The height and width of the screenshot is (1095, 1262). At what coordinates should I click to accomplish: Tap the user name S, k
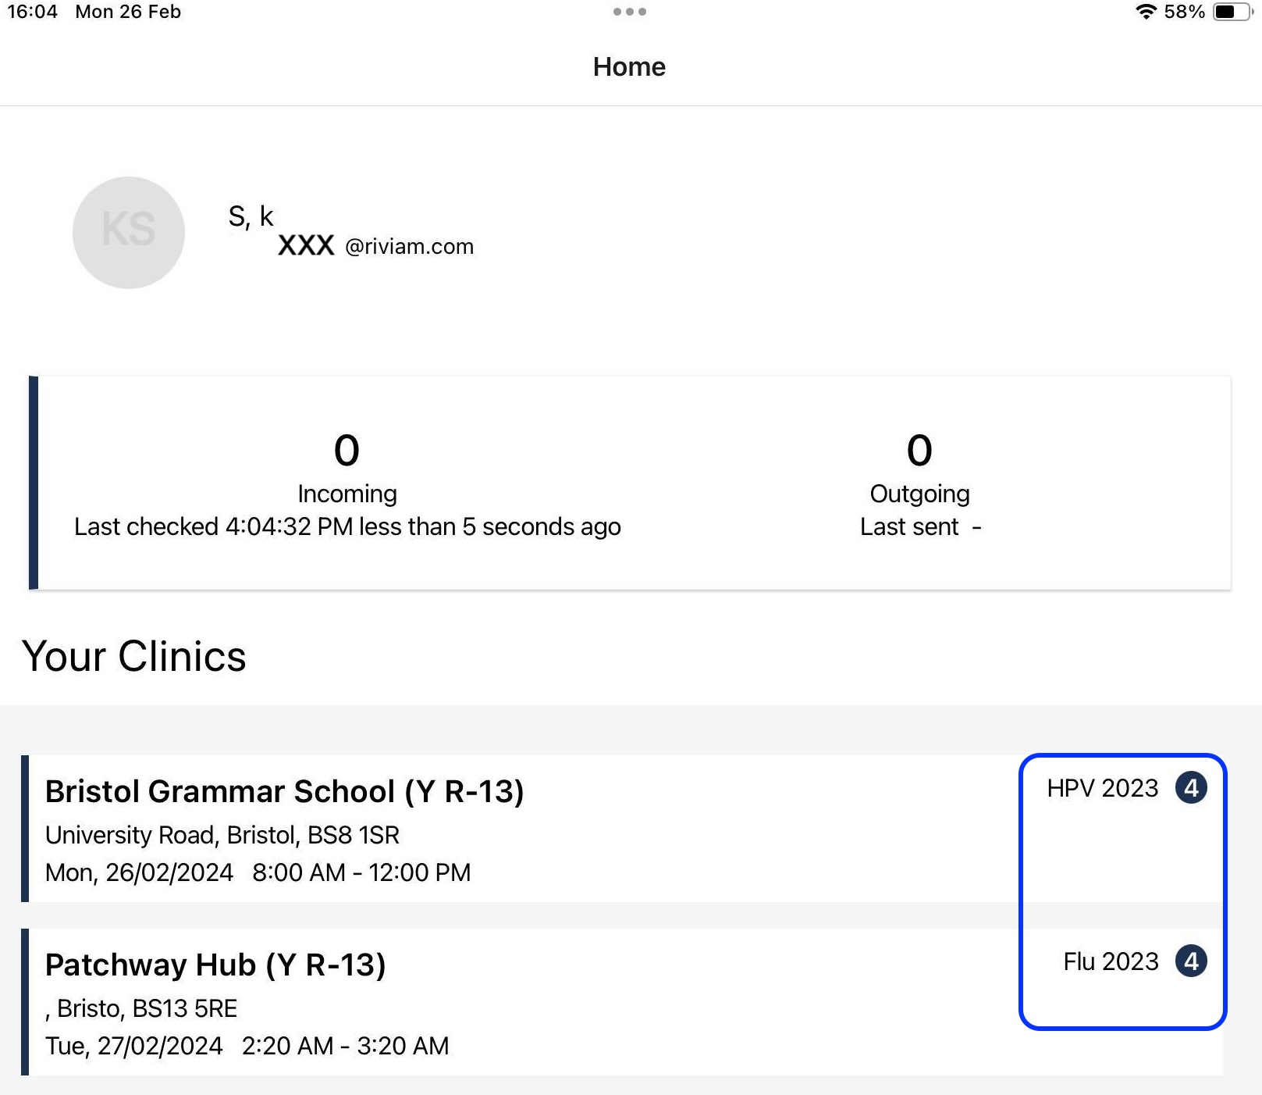pos(251,216)
